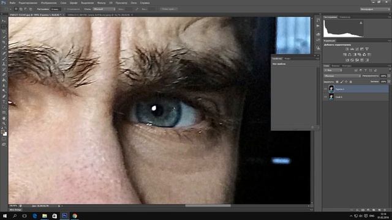This screenshot has width=392, height=220.
Task: Select the Hand tool
Action: coord(4,118)
